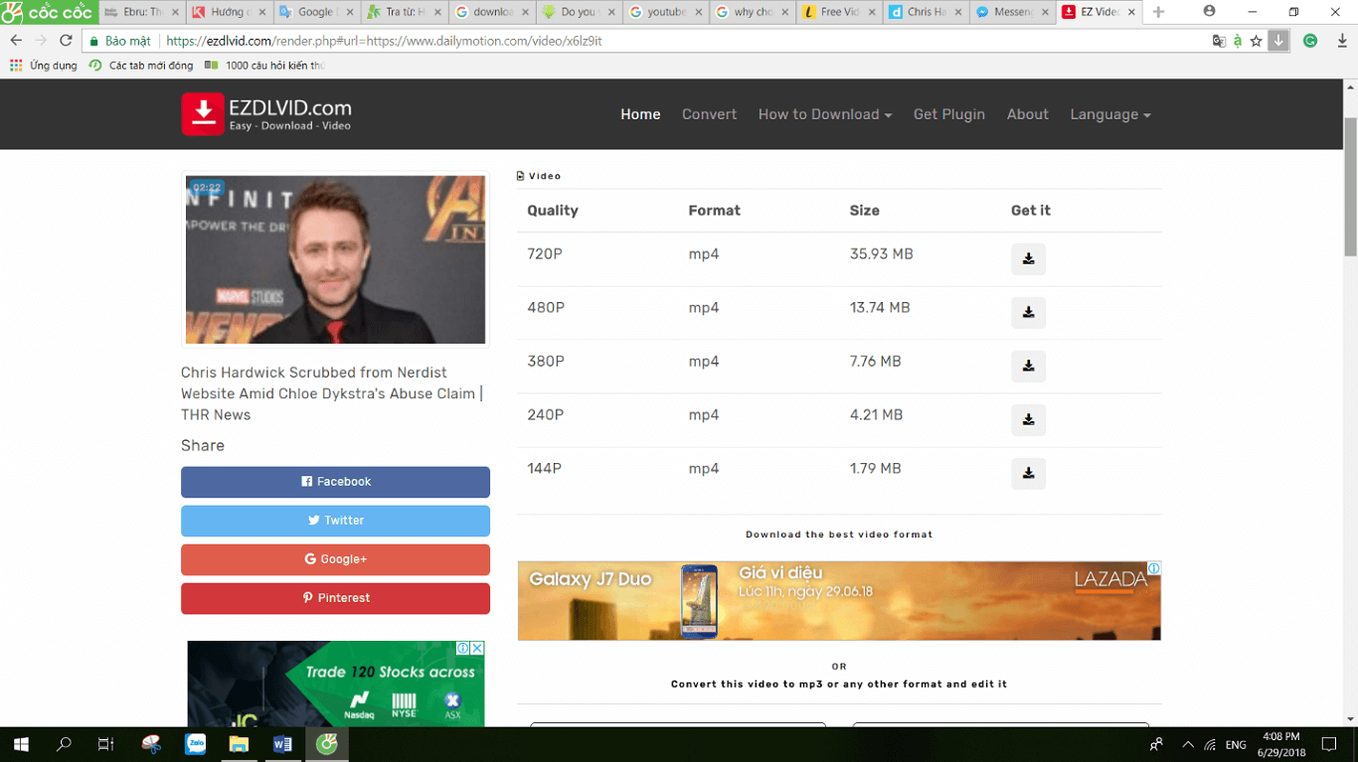Open Windows Start menu

20,744
